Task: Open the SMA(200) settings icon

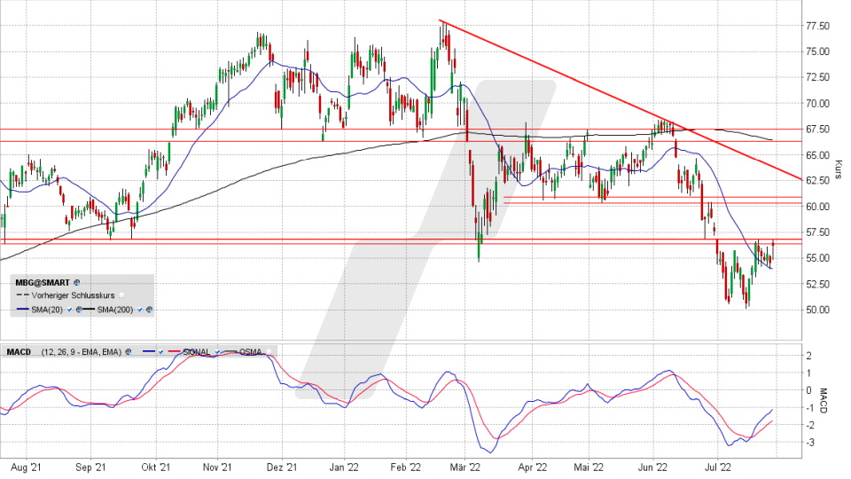Action: (x=149, y=310)
